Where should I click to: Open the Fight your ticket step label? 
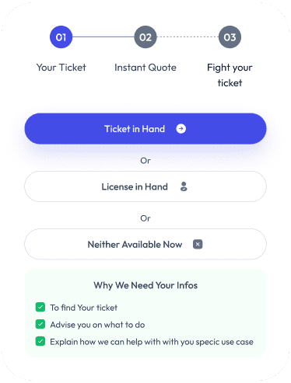pyautogui.click(x=230, y=75)
